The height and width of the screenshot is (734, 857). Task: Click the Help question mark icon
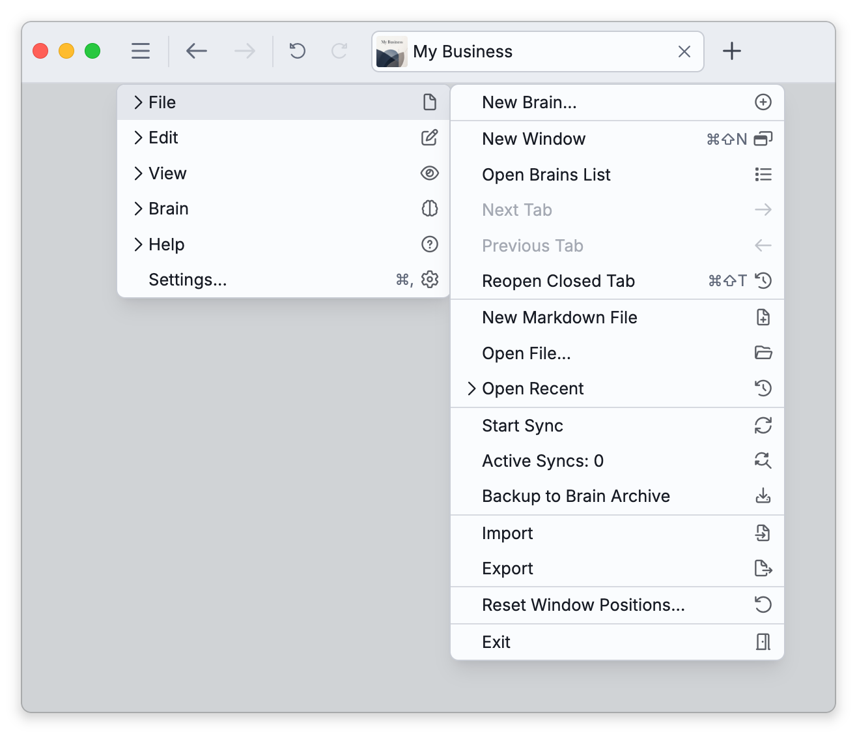[x=430, y=244]
